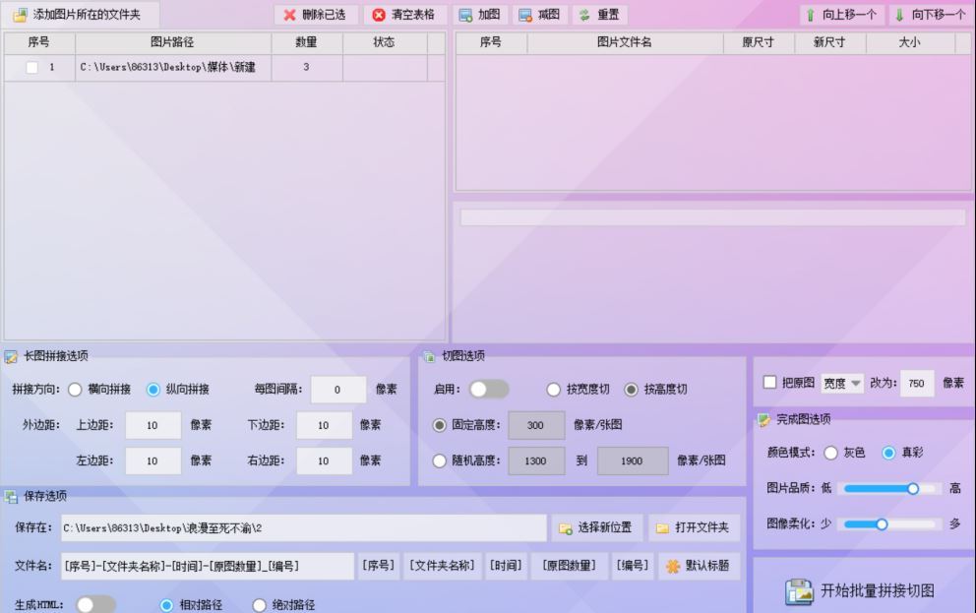Toggle the 生成HTML switch
The image size is (976, 613).
95,604
